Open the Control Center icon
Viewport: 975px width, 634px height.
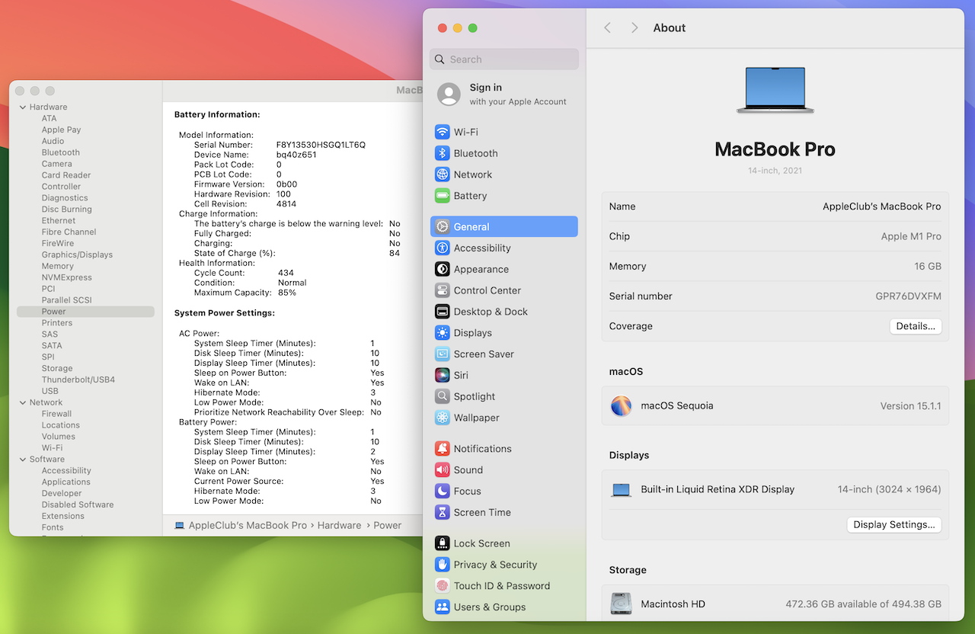443,290
